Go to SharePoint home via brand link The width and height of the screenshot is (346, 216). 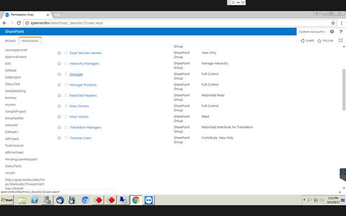(14, 32)
